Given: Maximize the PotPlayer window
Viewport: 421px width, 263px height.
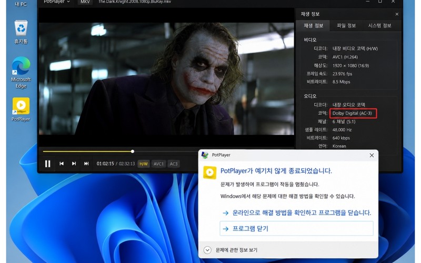Looking at the screenshot, I should coord(380,2).
